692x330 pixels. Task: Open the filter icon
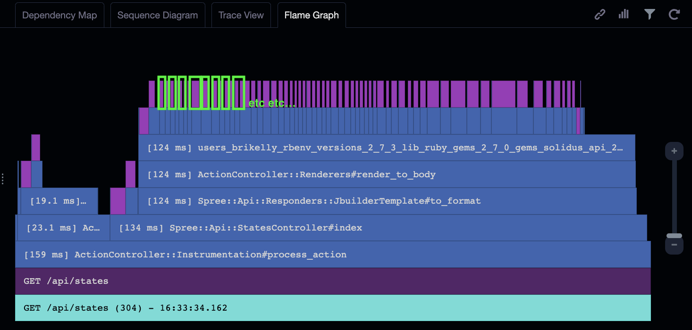(650, 15)
